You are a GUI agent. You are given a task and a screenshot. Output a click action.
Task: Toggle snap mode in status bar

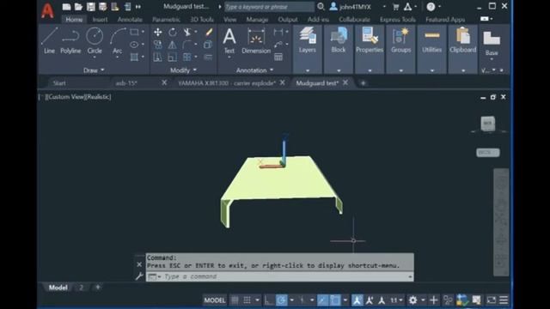(247, 300)
